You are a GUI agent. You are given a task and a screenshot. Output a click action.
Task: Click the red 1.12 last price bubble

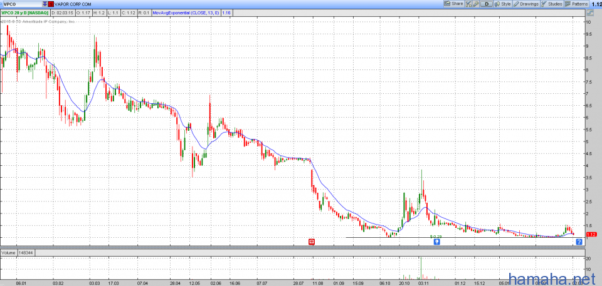tap(591, 234)
